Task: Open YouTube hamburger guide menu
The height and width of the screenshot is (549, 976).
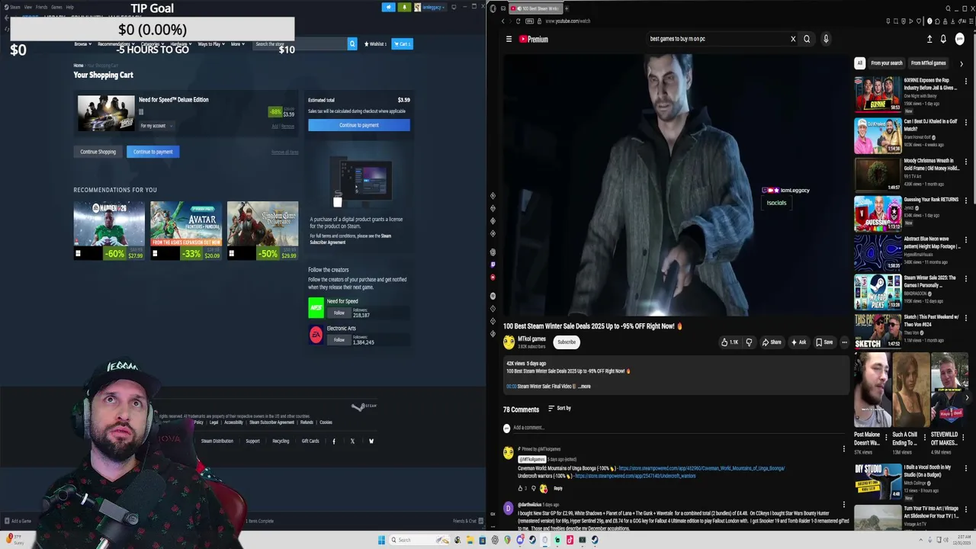Action: (509, 39)
